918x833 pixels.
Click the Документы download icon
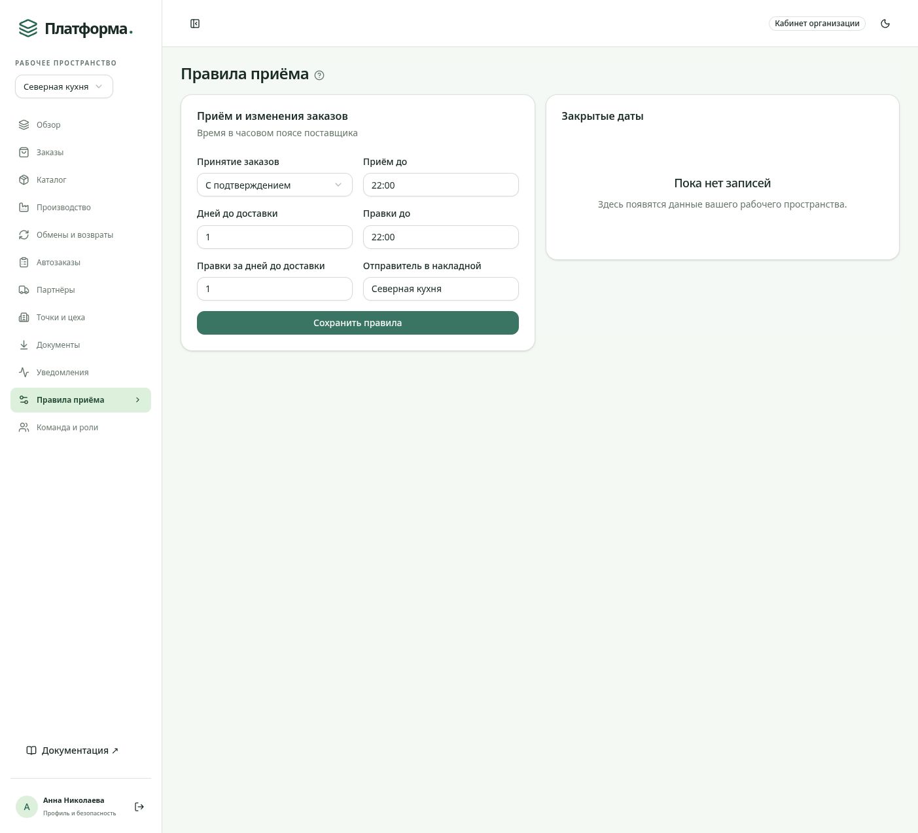pyautogui.click(x=24, y=344)
